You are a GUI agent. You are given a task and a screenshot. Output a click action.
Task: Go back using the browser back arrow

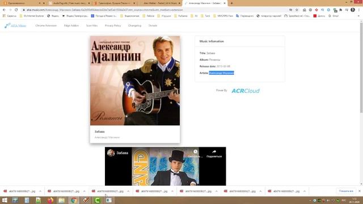(x=4, y=10)
